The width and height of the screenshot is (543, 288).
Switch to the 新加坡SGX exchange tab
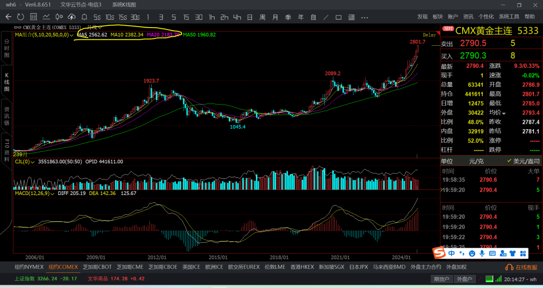(331, 267)
